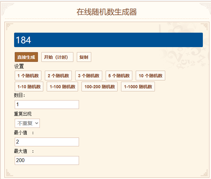This screenshot has width=211, height=179.
Task: Focus the 数目 count input field
Action: [x=47, y=105]
